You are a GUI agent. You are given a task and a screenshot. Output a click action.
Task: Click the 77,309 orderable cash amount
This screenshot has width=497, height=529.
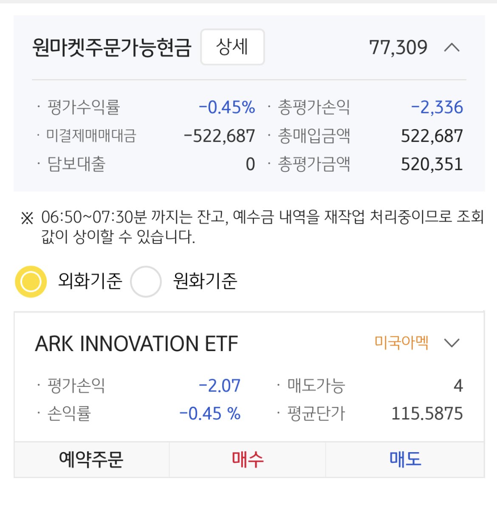(x=398, y=48)
